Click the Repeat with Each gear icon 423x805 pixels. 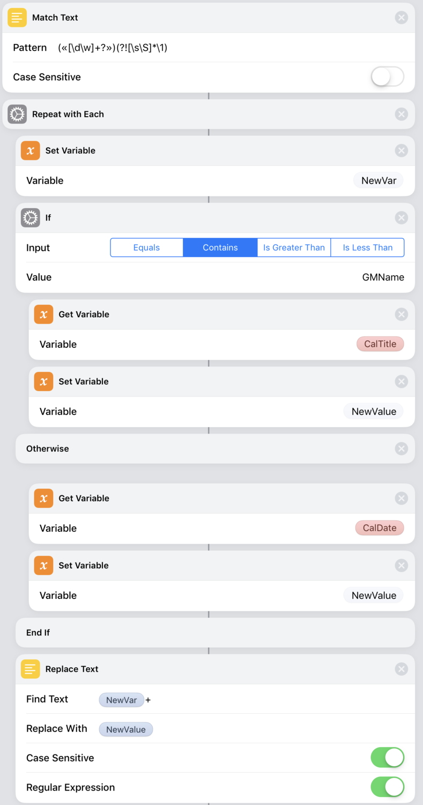tap(17, 114)
